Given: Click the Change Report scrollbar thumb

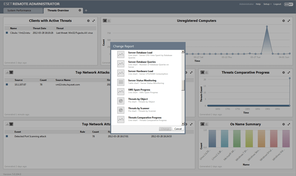Looking at the screenshot, I should (183, 85).
